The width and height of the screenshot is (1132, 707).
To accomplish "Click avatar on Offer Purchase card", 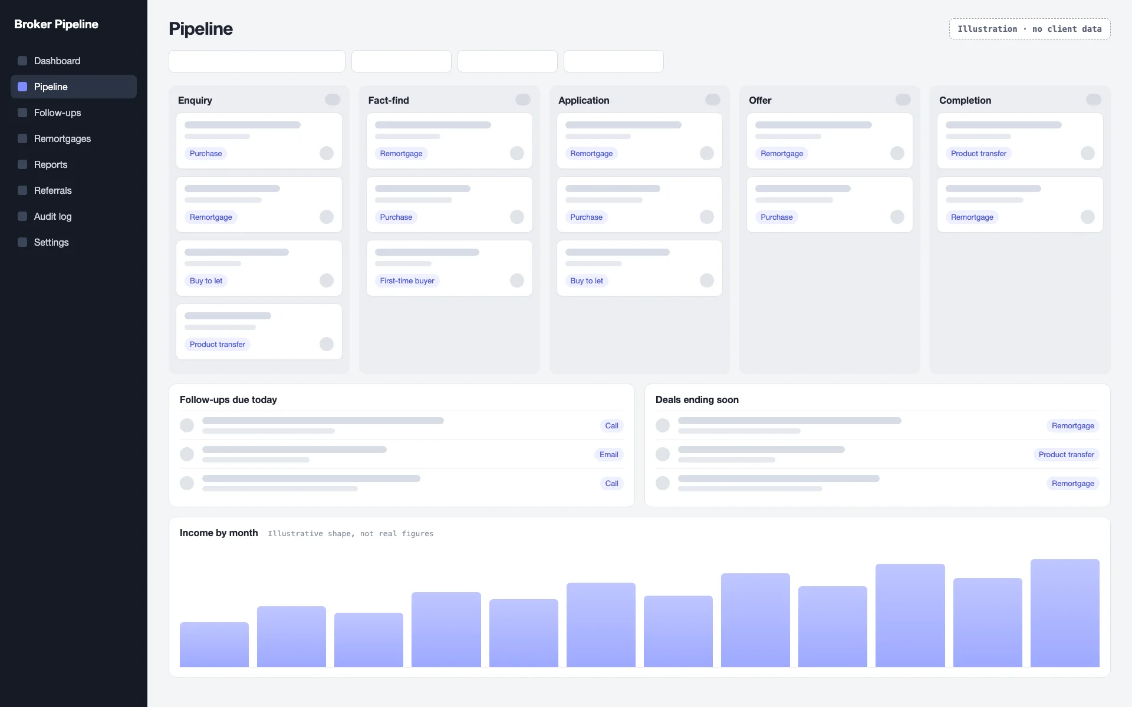I will point(897,217).
